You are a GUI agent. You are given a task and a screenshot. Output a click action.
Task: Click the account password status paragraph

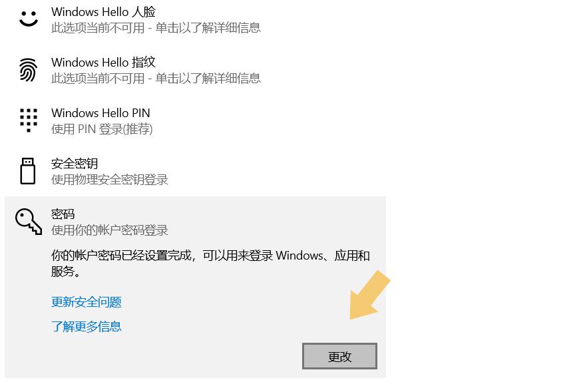[210, 264]
